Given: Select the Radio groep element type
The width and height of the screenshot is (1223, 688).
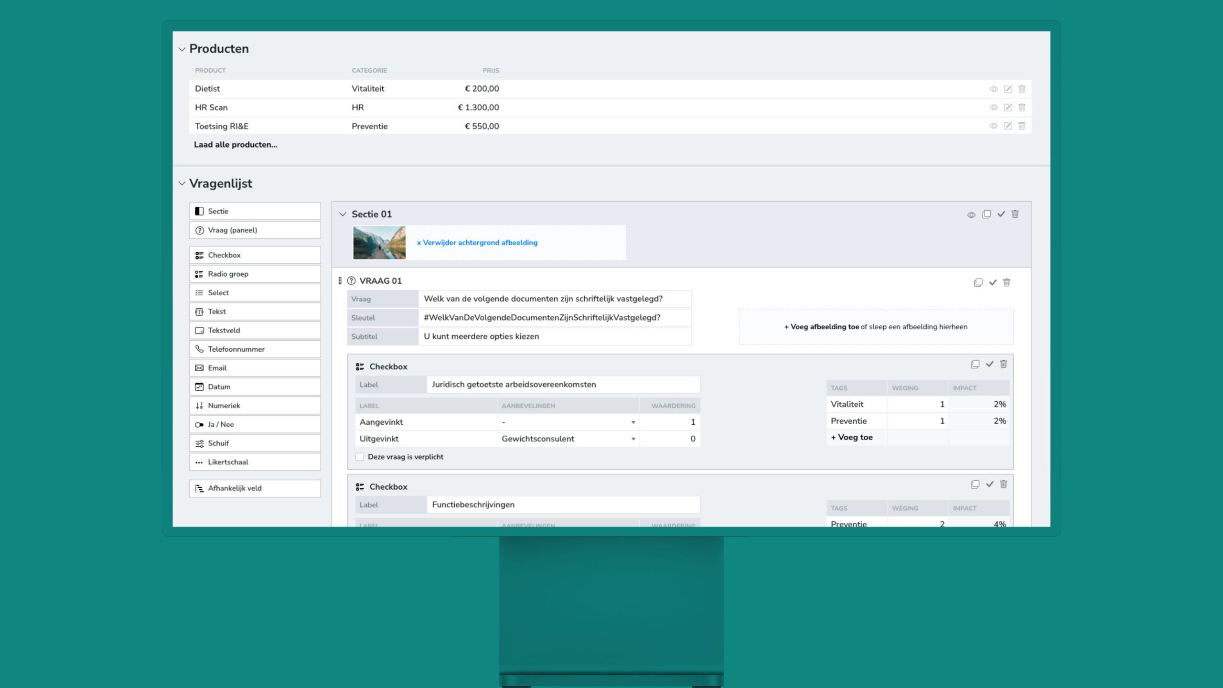Looking at the screenshot, I should tap(255, 274).
